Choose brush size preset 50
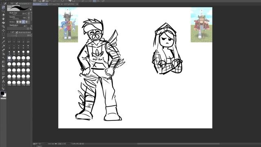Screen dimensions: 261x147 28,58
